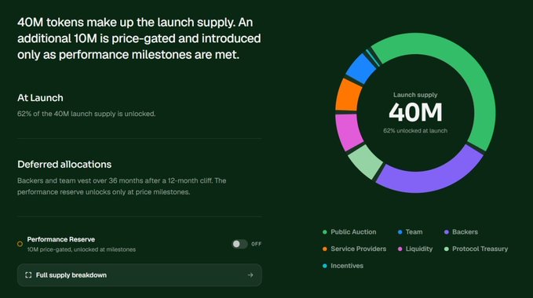
Task: Click the '40M tokens make up' headline
Action: tap(139, 38)
